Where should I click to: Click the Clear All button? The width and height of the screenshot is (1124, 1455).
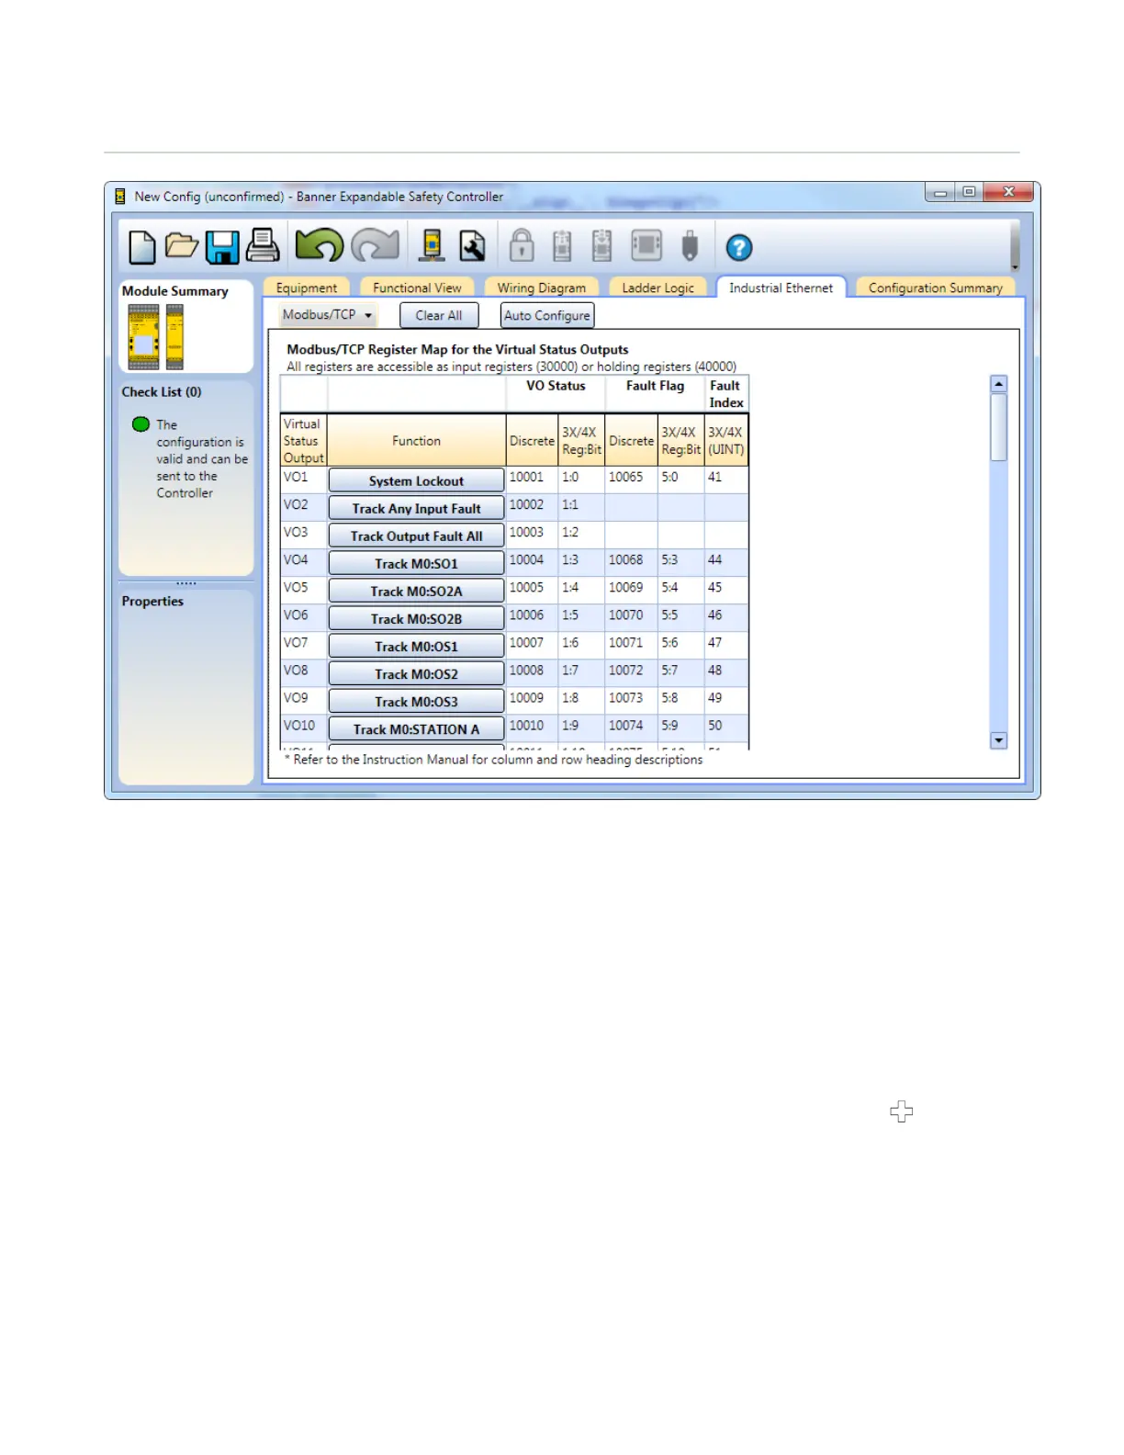[x=439, y=315]
